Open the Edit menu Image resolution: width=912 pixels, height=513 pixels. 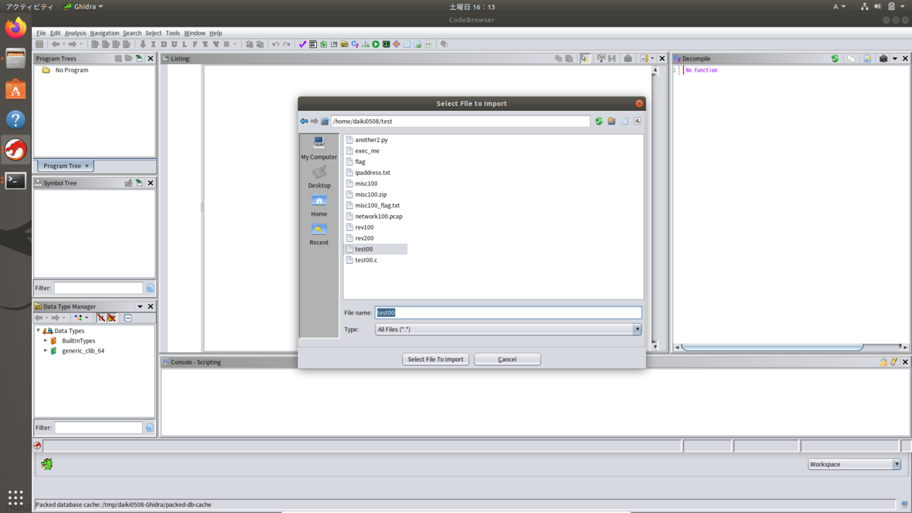coord(55,33)
